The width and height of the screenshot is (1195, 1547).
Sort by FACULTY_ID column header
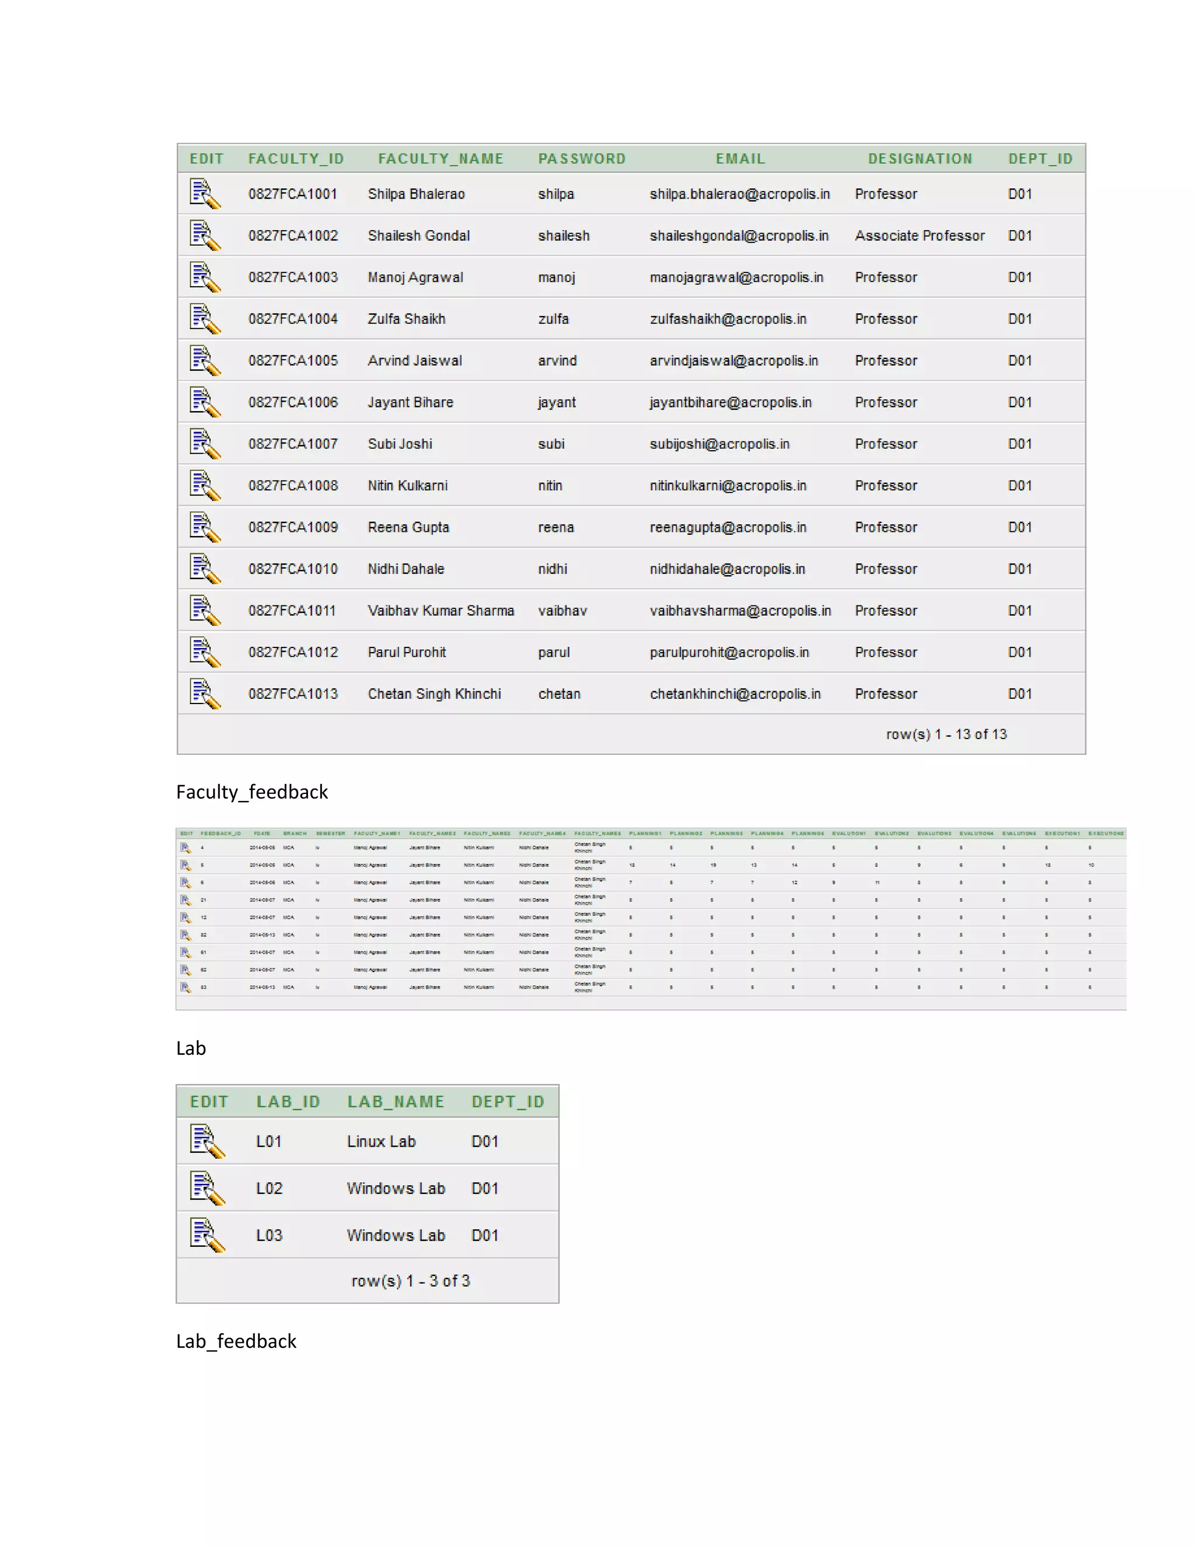tap(296, 159)
